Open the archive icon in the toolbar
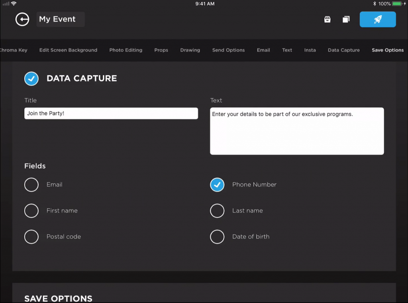The height and width of the screenshot is (303, 408). tap(327, 19)
